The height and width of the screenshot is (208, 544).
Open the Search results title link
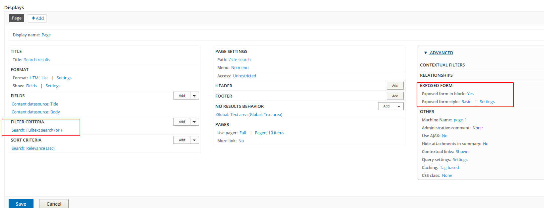click(37, 60)
